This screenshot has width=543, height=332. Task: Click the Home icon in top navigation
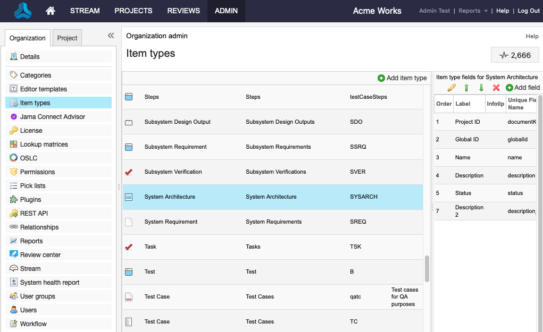tap(51, 11)
